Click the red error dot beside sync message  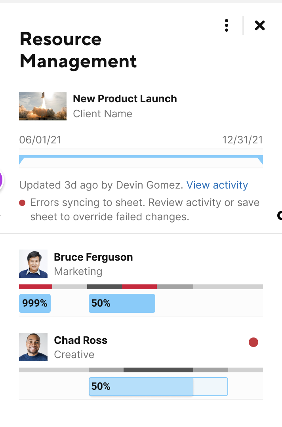point(22,203)
